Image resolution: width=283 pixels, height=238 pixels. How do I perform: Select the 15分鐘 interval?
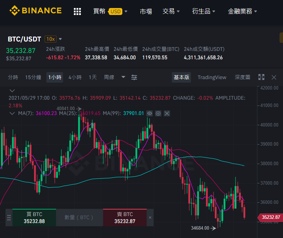33,77
